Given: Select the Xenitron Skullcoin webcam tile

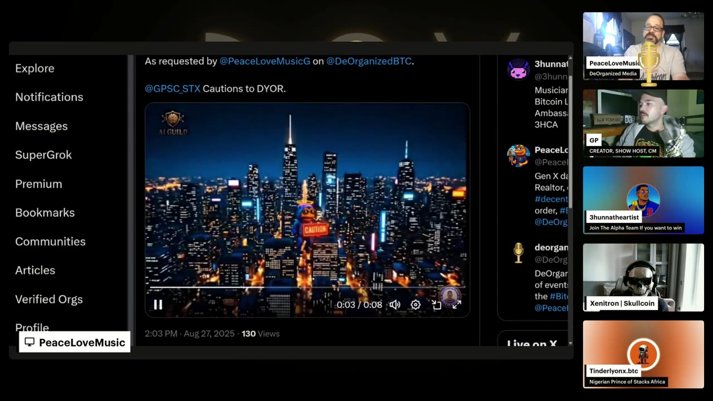Looking at the screenshot, I should pyautogui.click(x=643, y=277).
